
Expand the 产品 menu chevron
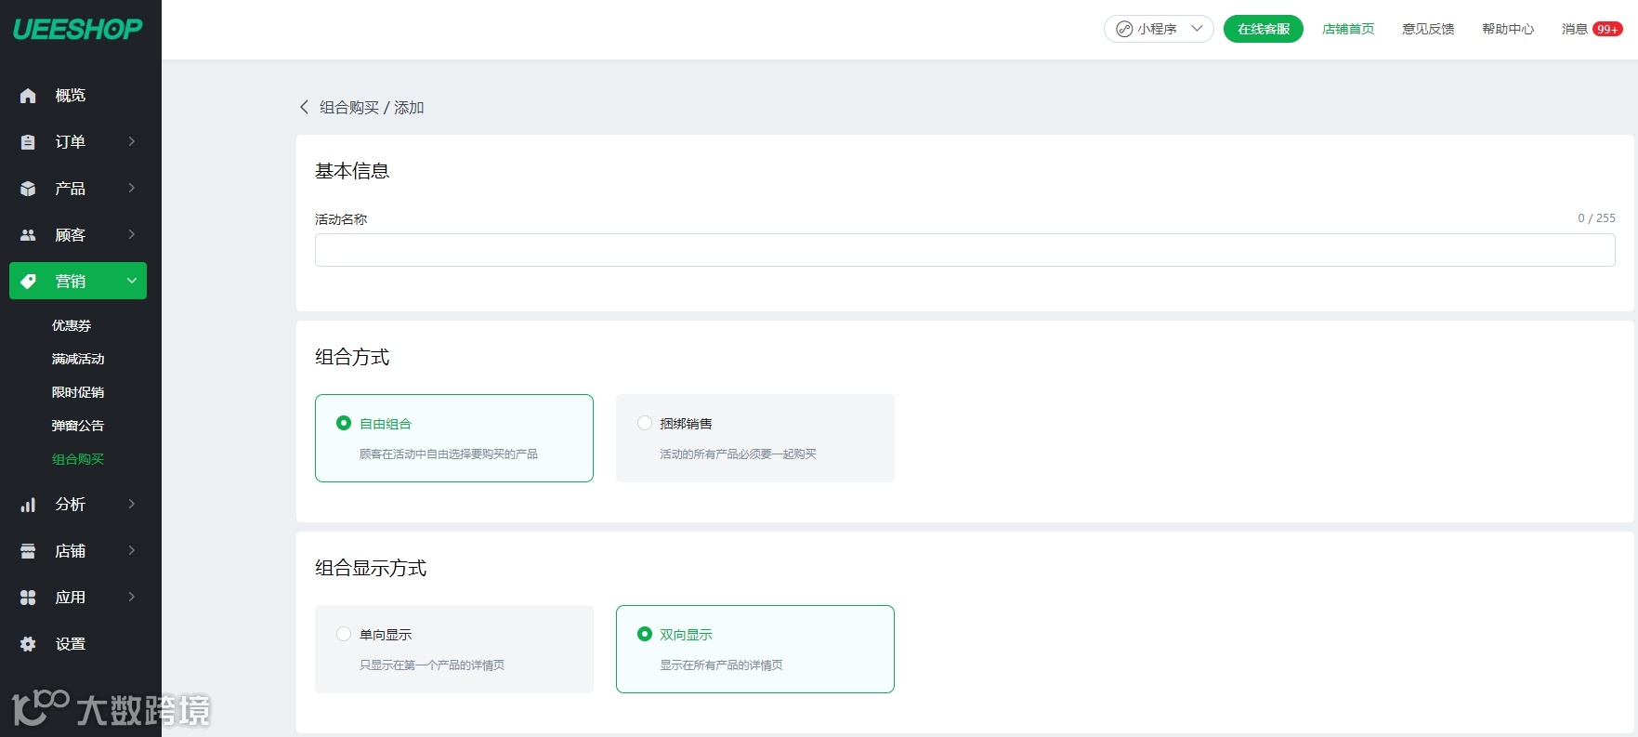coord(131,188)
